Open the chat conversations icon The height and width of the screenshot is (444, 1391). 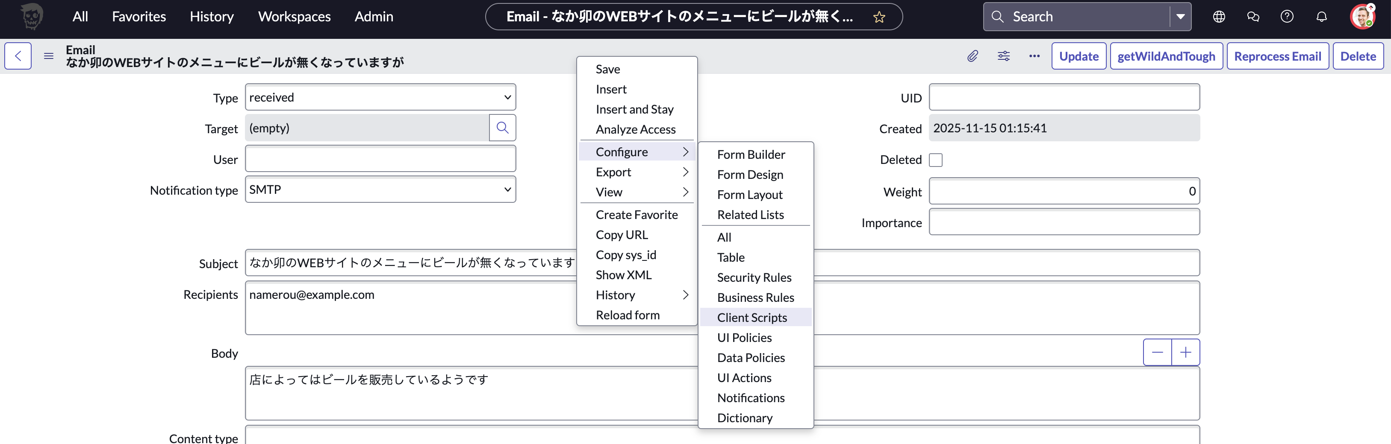[1253, 17]
